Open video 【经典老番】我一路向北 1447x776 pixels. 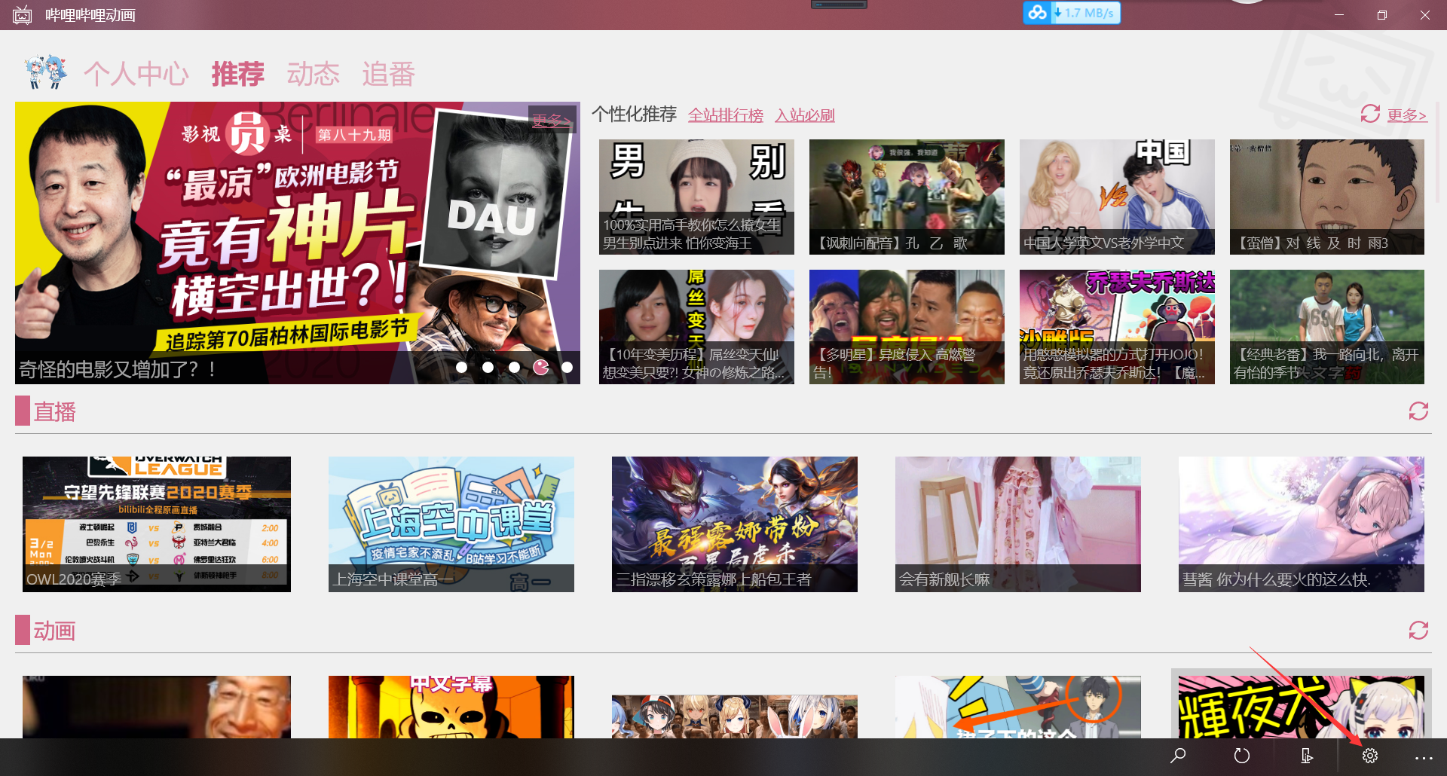tap(1327, 327)
